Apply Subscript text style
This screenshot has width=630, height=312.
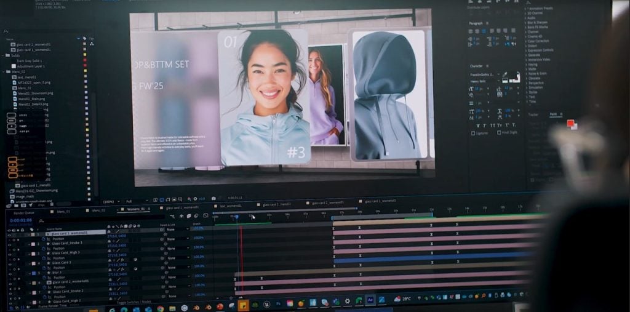click(x=514, y=126)
